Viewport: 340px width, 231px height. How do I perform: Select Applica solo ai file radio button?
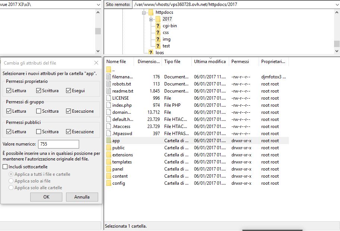[11, 181]
